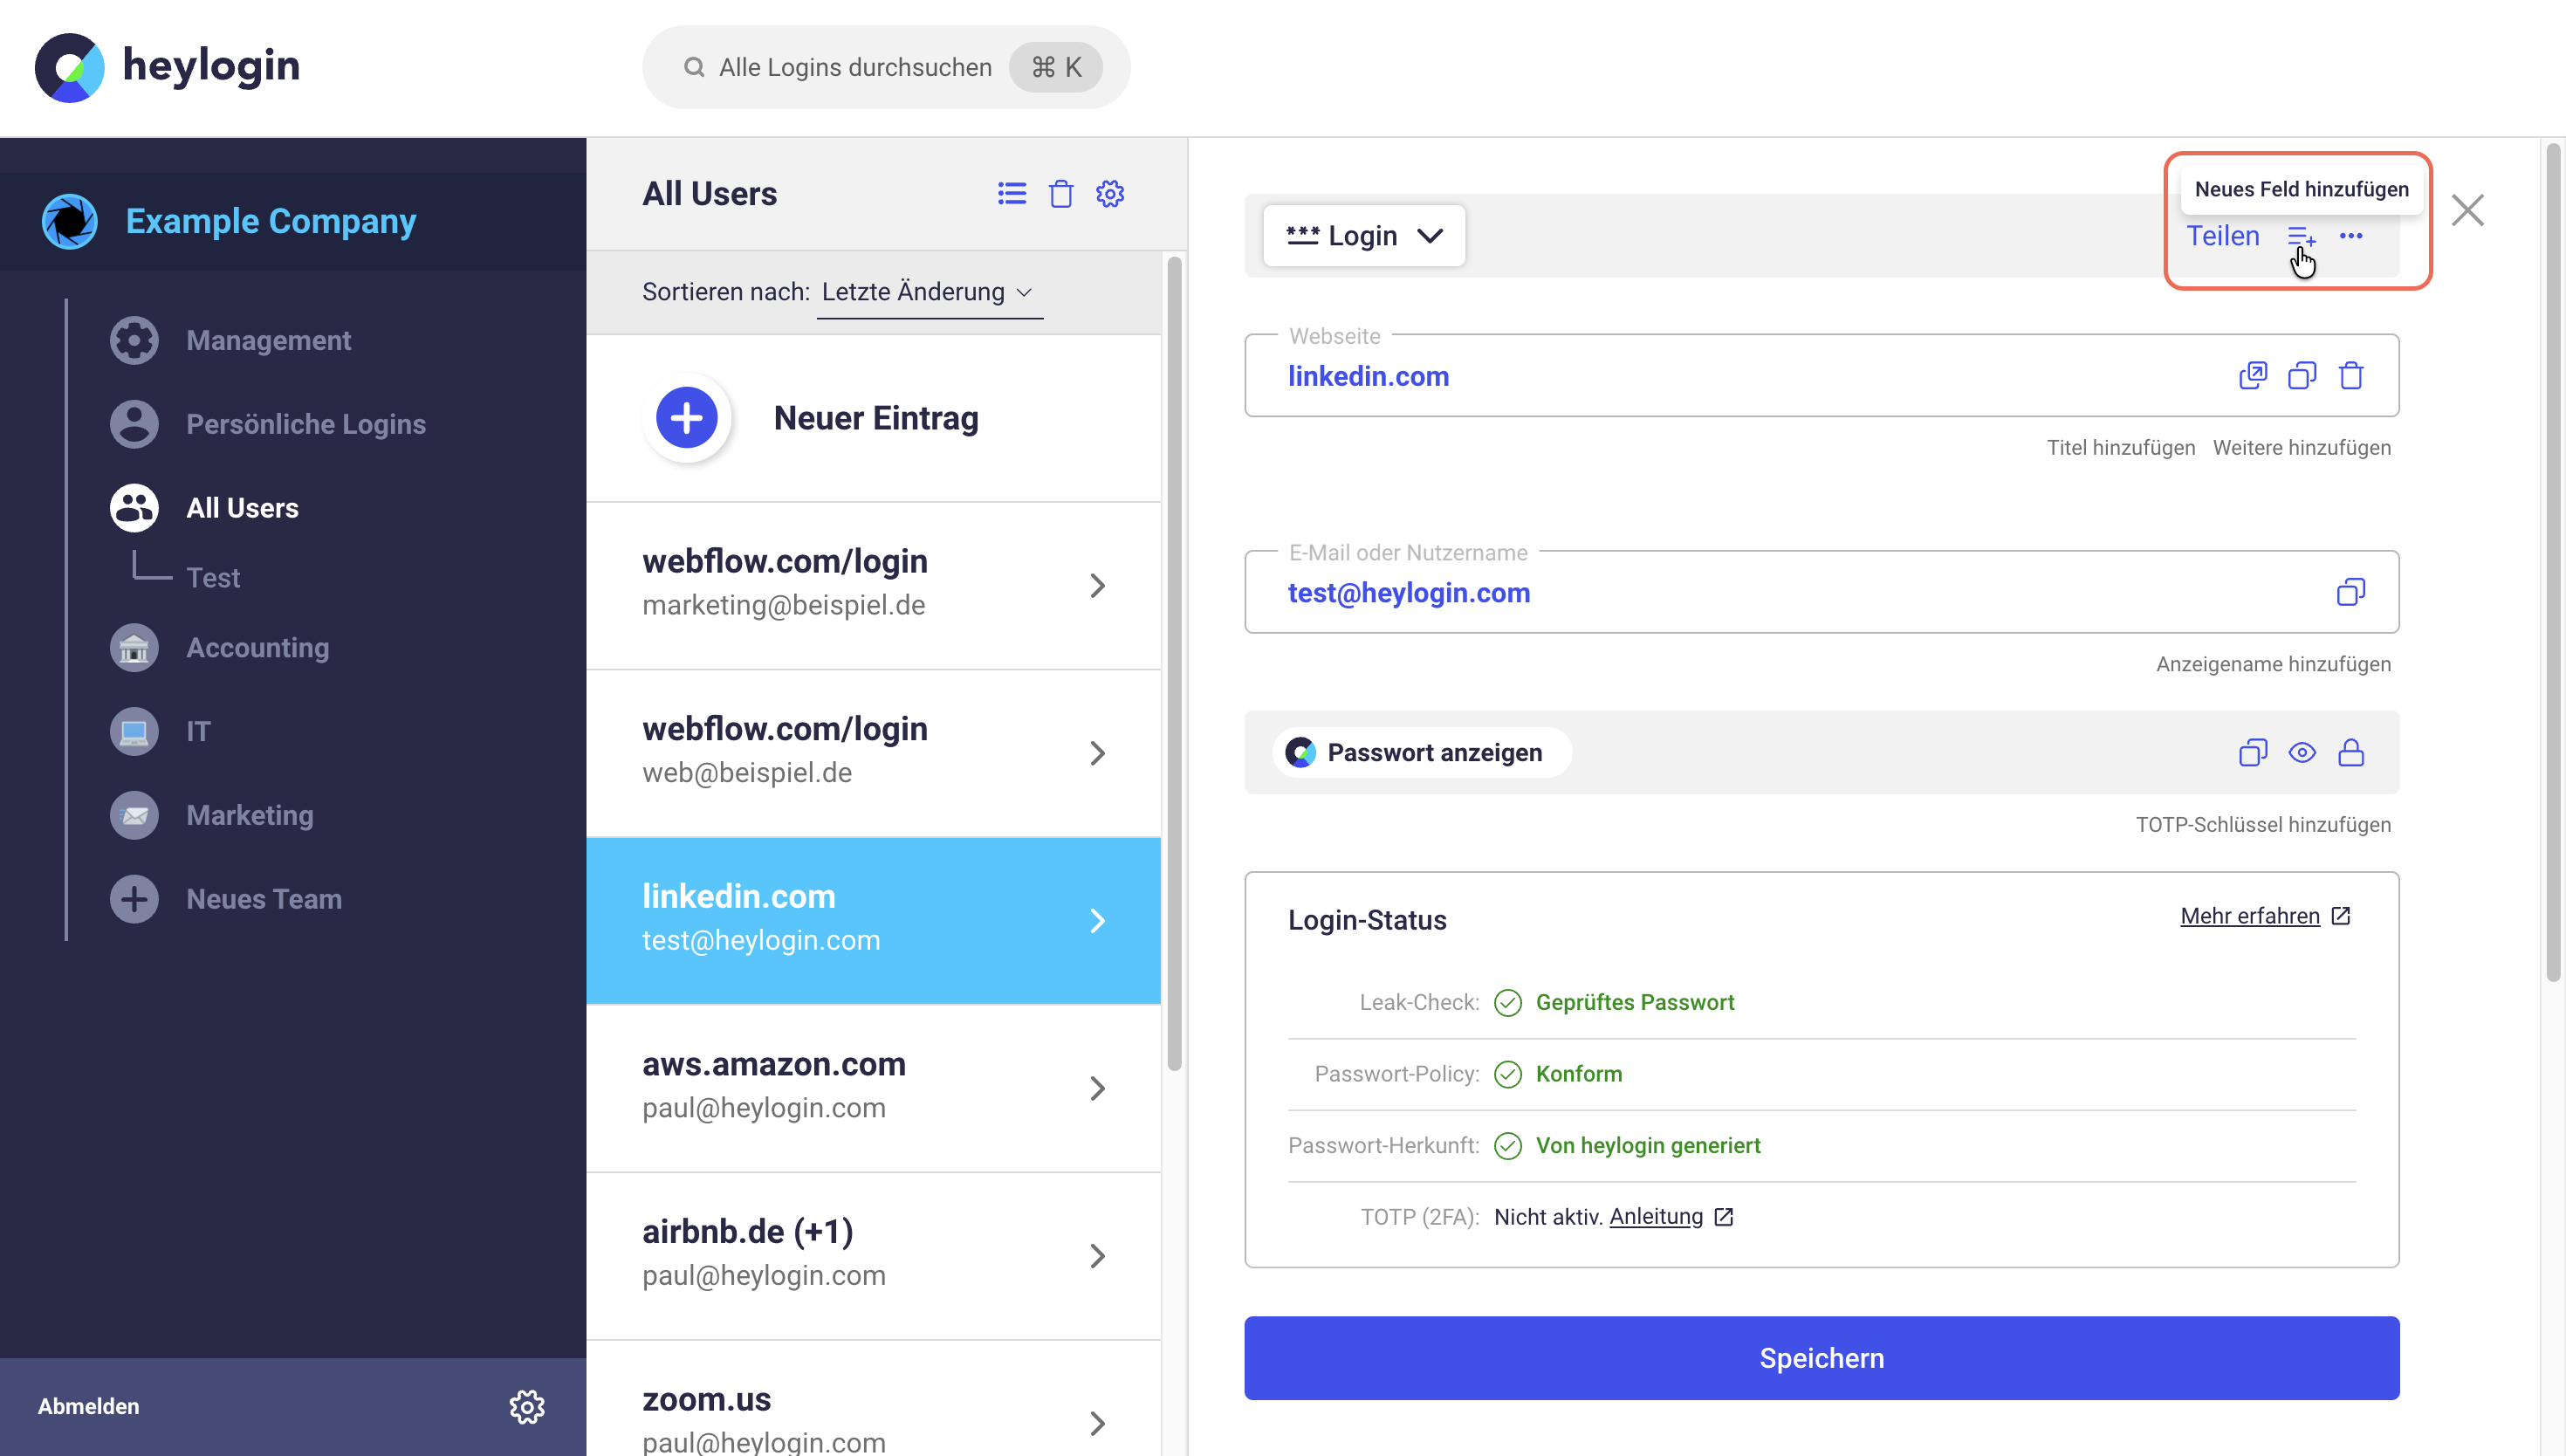Viewport: 2566px width, 1456px height.
Task: Copy the password via copy icon
Action: pyautogui.click(x=2252, y=752)
